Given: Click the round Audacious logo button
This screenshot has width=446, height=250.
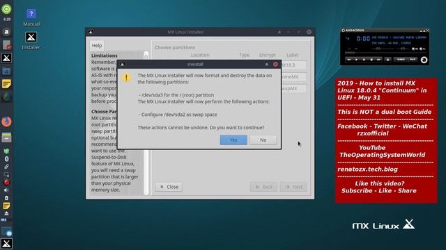Looking at the screenshot, I should [424, 60].
